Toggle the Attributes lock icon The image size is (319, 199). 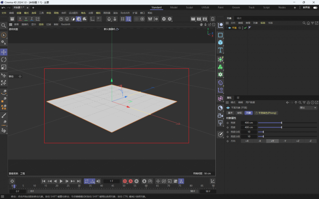308,103
